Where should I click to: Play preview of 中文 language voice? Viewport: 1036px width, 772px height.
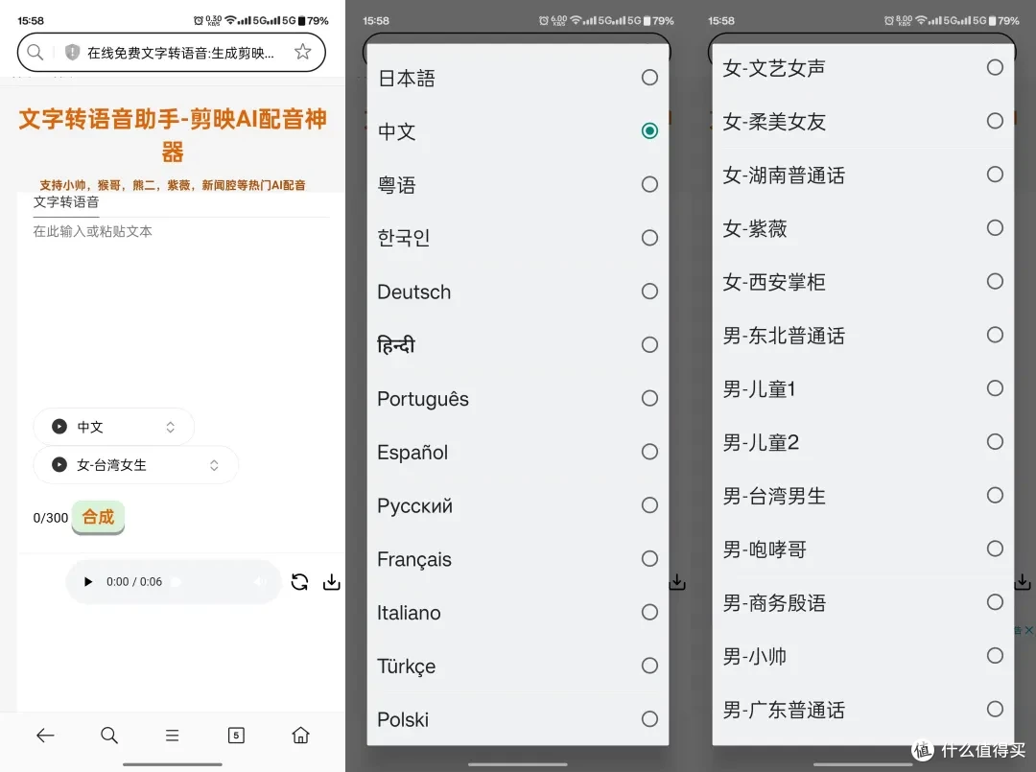coord(59,427)
